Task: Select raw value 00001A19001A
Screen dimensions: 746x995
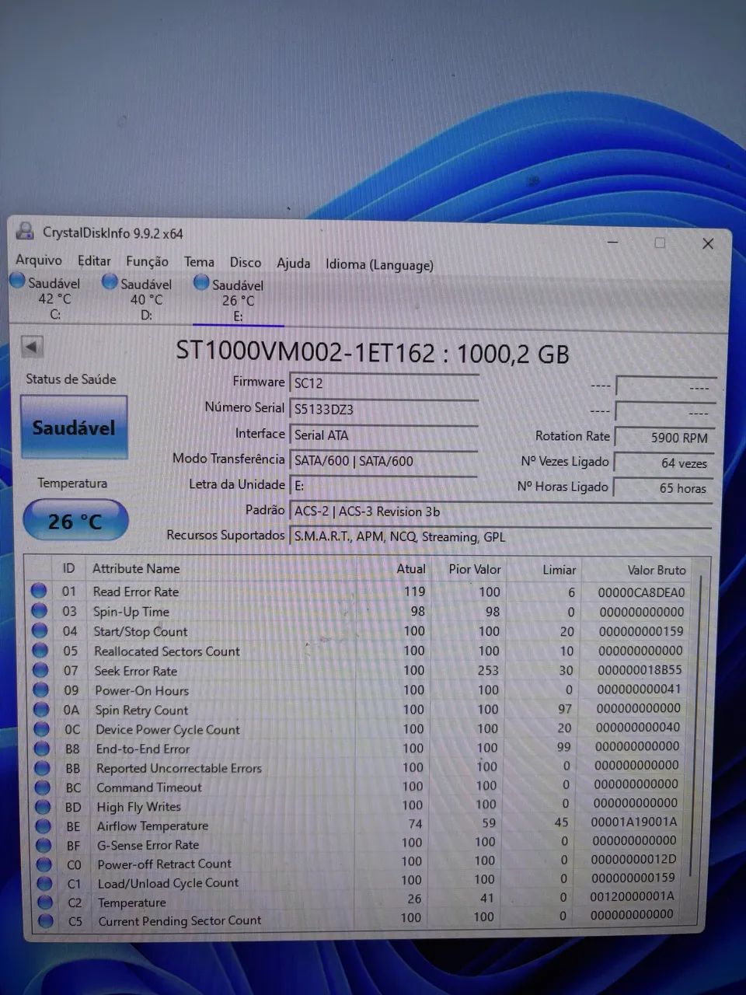Action: coord(634,822)
